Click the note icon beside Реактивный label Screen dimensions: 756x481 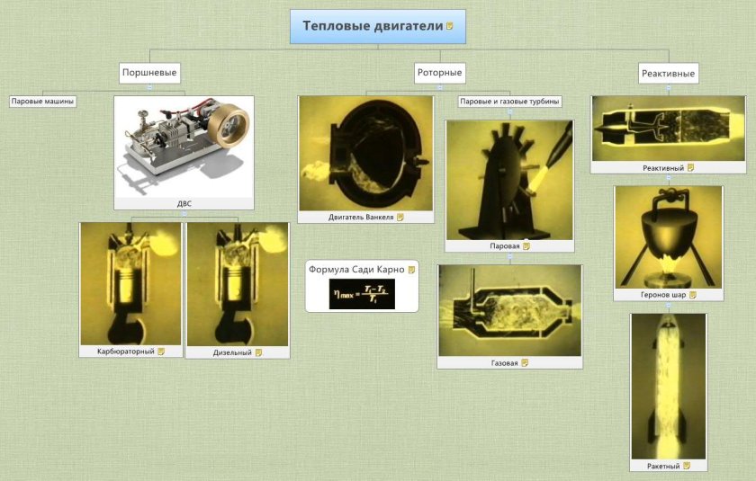coord(690,167)
